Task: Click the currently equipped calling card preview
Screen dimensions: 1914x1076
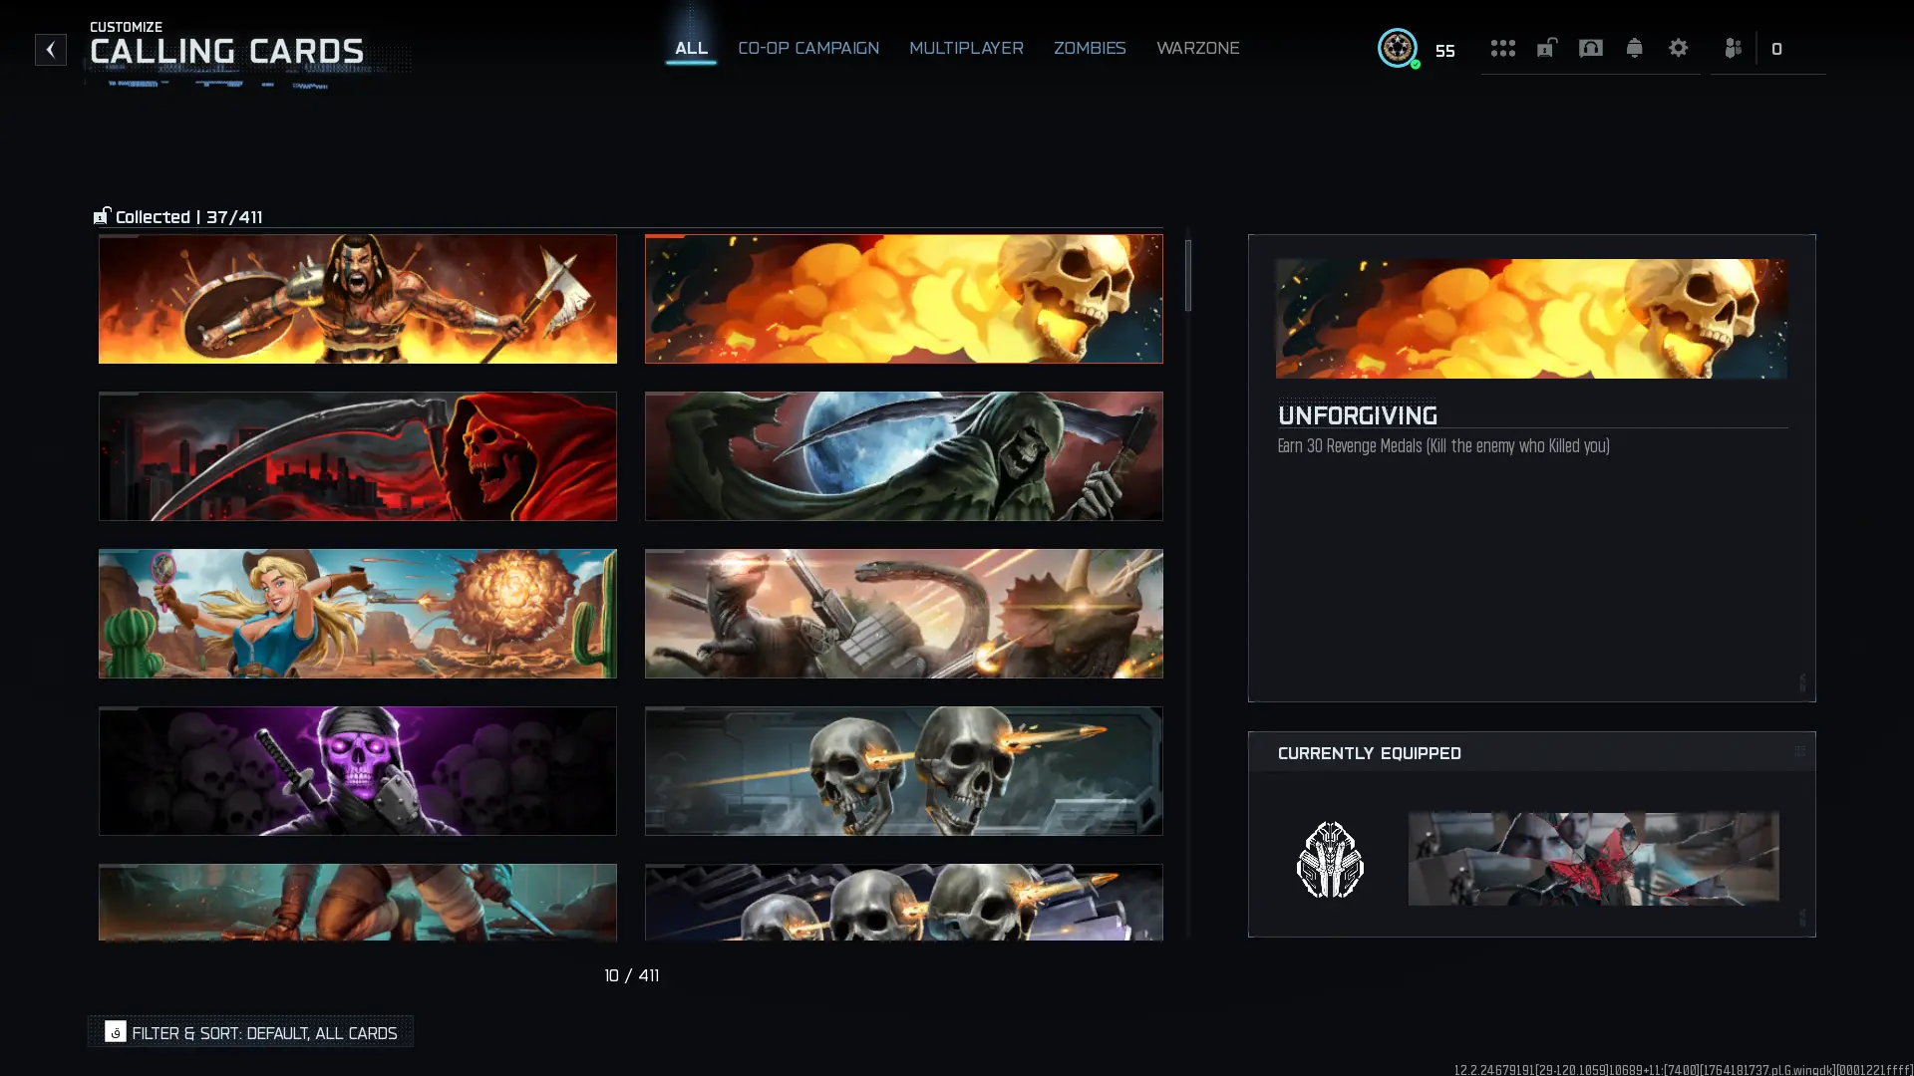Action: pos(1592,859)
